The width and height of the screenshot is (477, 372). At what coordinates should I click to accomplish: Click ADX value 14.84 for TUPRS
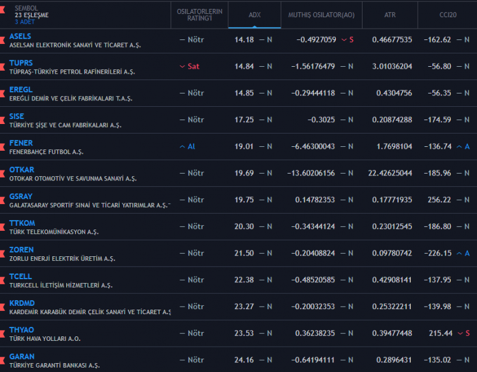coord(244,66)
